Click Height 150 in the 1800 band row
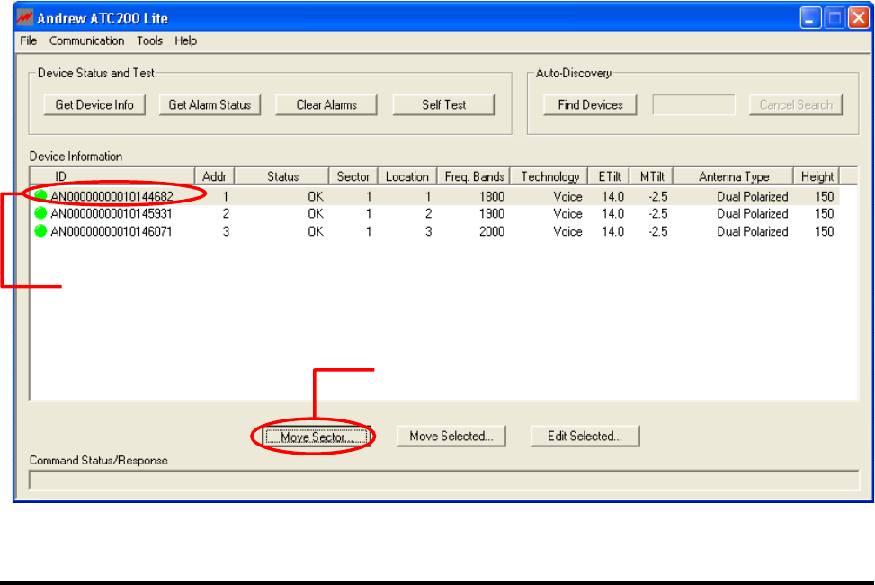 [825, 196]
